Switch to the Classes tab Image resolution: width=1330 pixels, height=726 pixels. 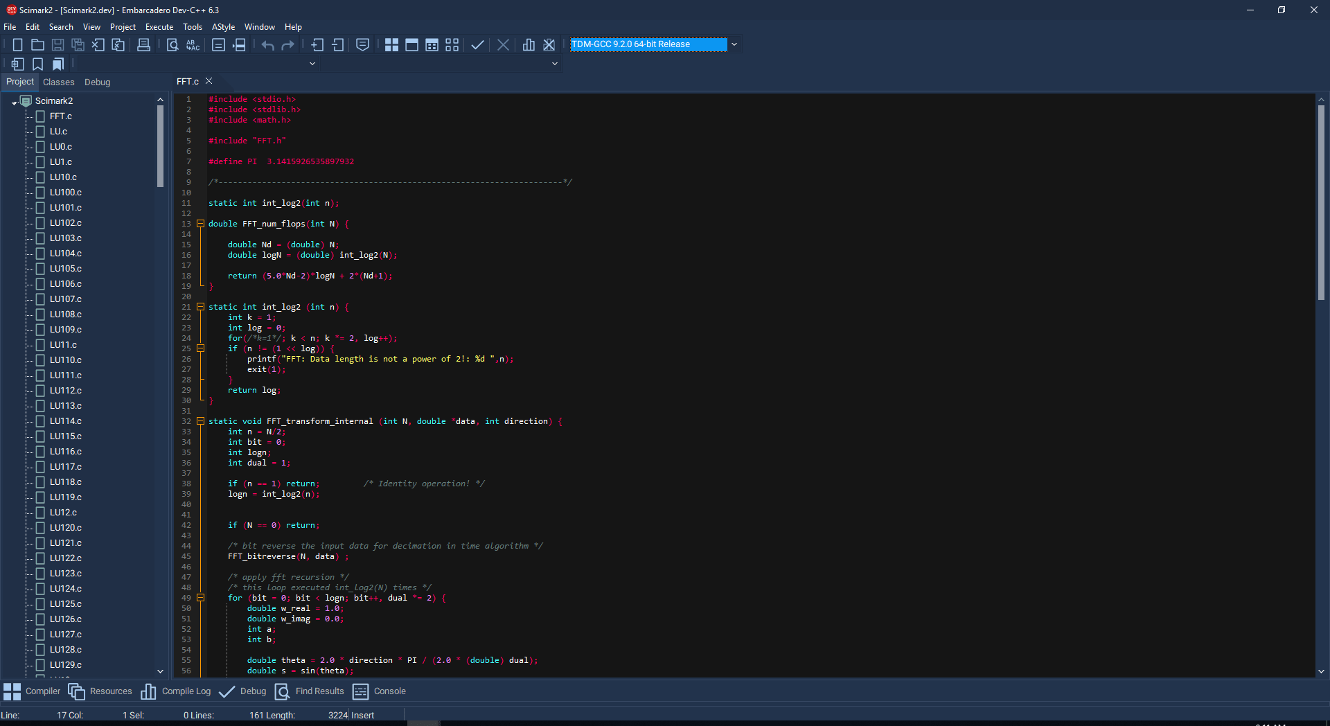coord(58,82)
